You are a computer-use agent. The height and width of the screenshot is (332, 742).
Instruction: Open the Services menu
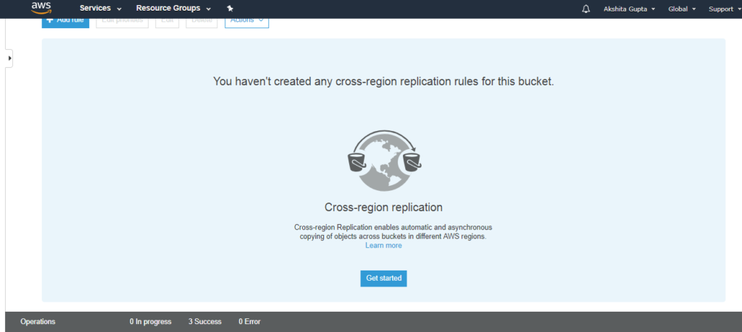[x=100, y=9]
